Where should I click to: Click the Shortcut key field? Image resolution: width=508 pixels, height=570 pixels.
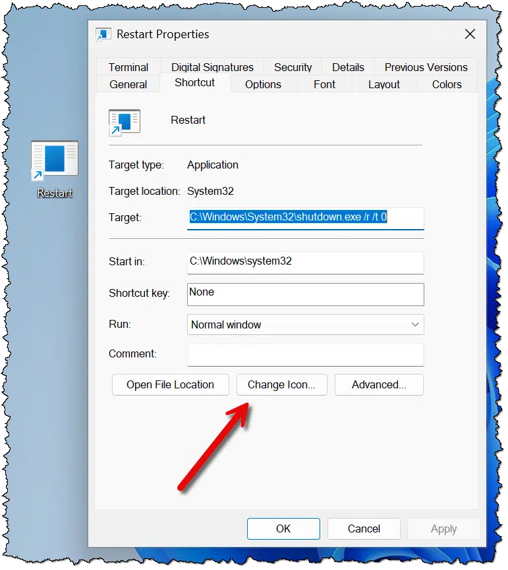pos(305,294)
